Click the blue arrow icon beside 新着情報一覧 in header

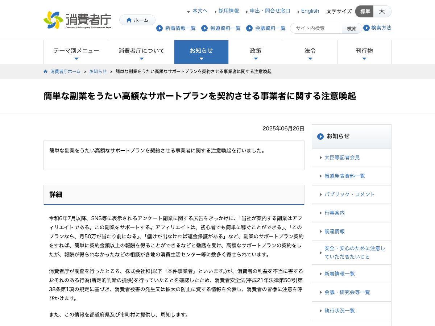coord(159,28)
